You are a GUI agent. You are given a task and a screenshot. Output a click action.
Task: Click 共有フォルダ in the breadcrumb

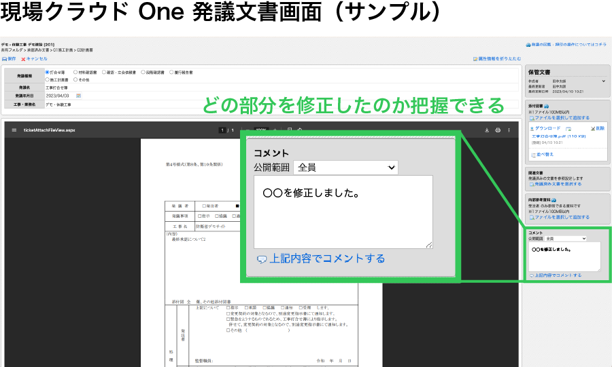(12, 50)
